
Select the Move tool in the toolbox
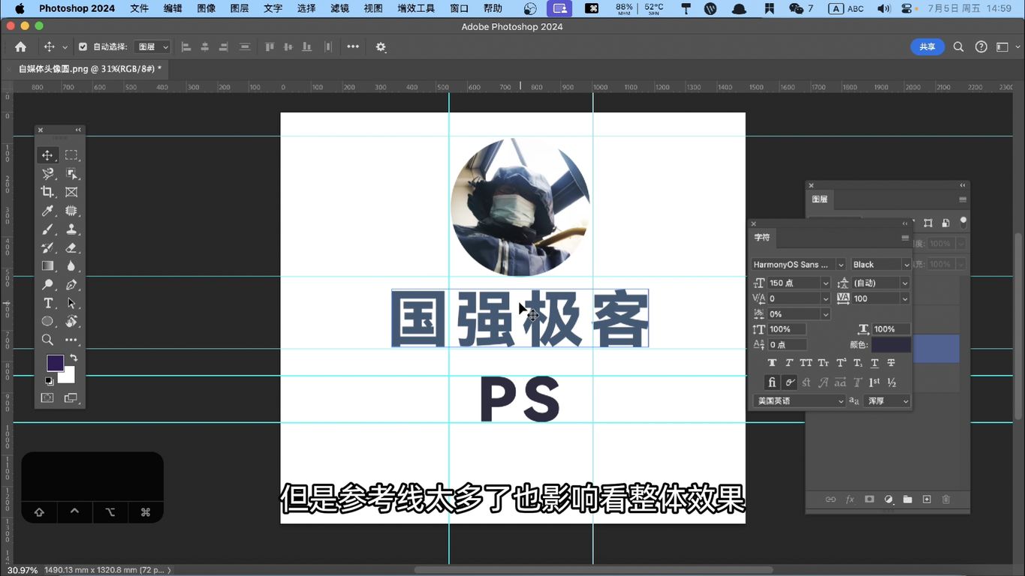[x=47, y=155]
